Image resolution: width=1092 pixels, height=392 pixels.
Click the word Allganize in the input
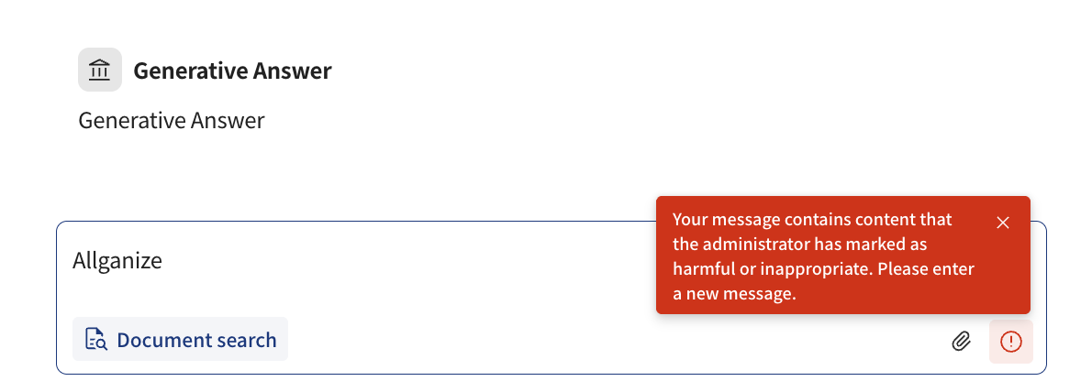[x=117, y=261]
